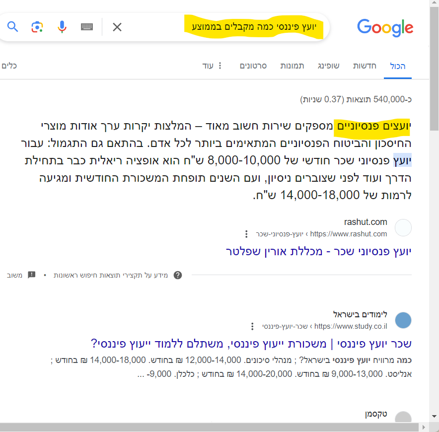439x432 pixels.
Task: Switch to the שופינג tab
Action: (328, 66)
